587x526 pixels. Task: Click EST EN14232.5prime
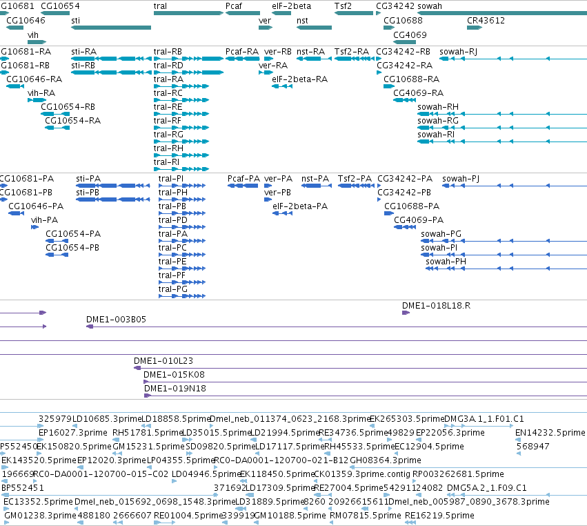(x=550, y=433)
